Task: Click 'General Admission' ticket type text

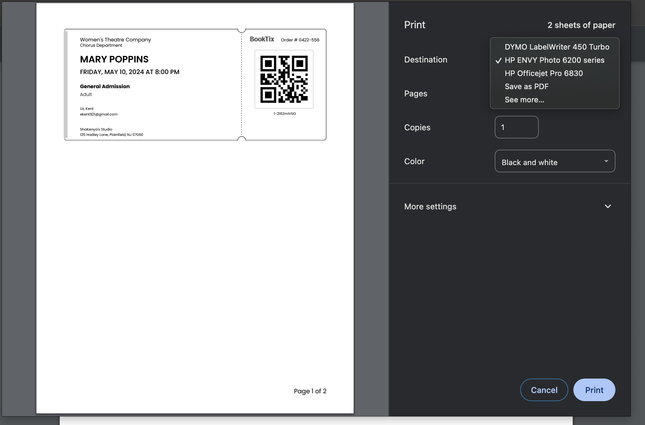Action: click(x=105, y=86)
